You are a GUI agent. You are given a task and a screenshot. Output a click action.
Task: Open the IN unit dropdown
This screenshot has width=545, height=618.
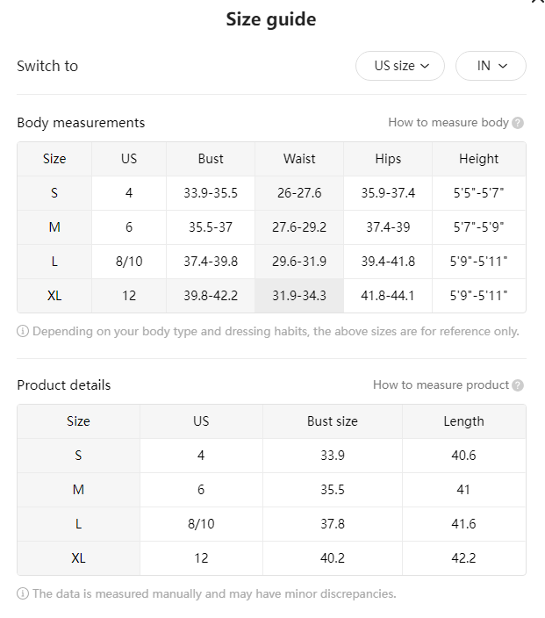[x=491, y=66]
